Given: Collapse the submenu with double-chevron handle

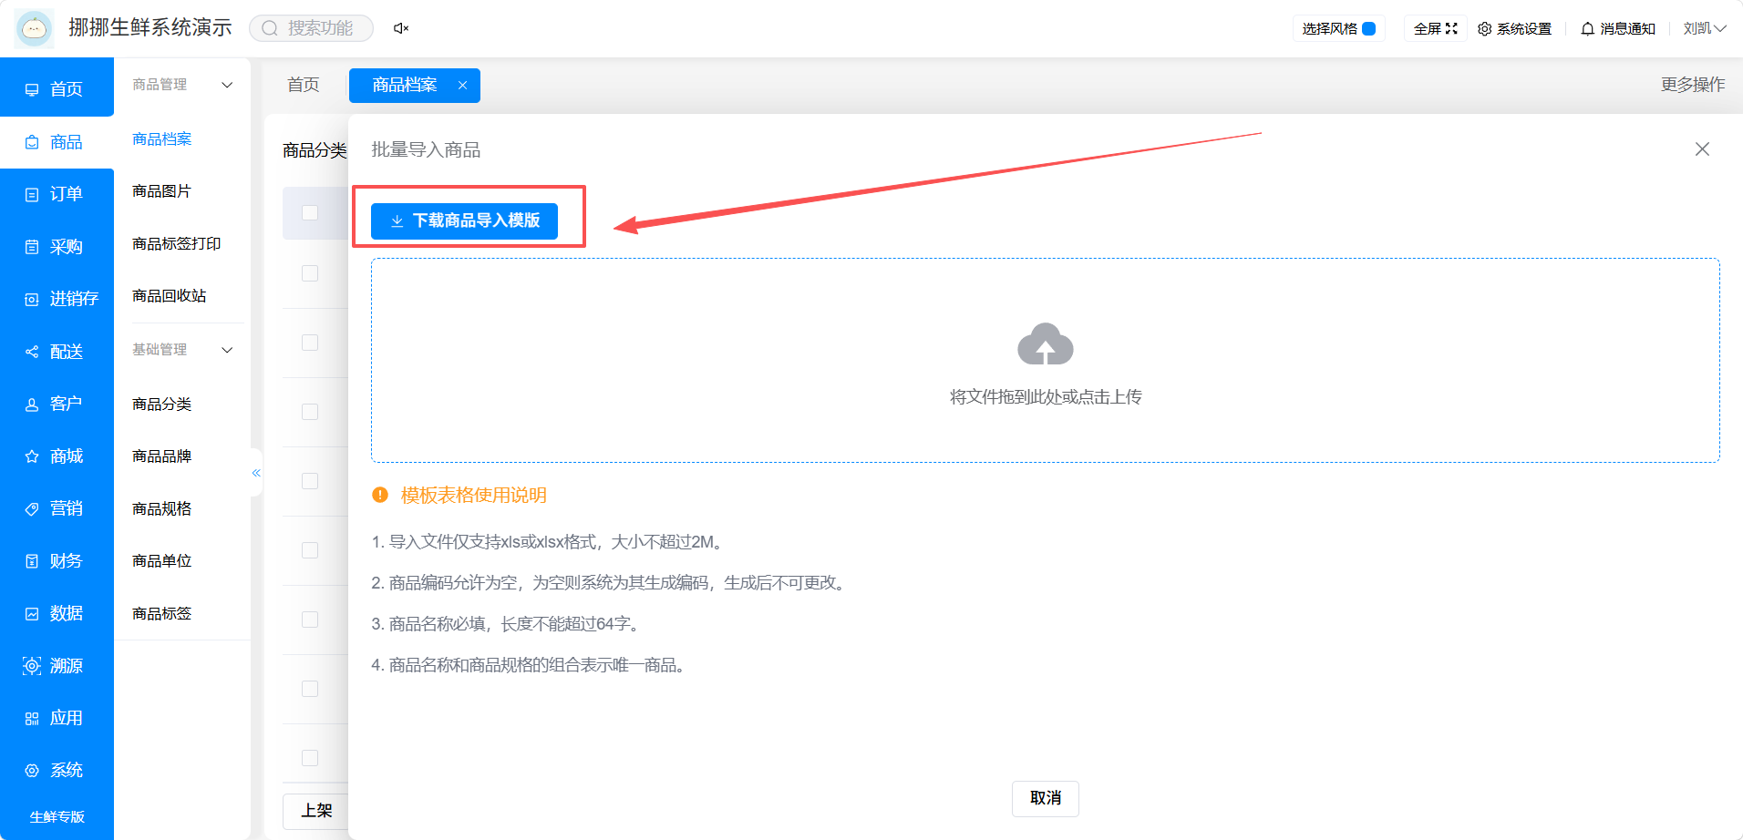Looking at the screenshot, I should point(256,473).
